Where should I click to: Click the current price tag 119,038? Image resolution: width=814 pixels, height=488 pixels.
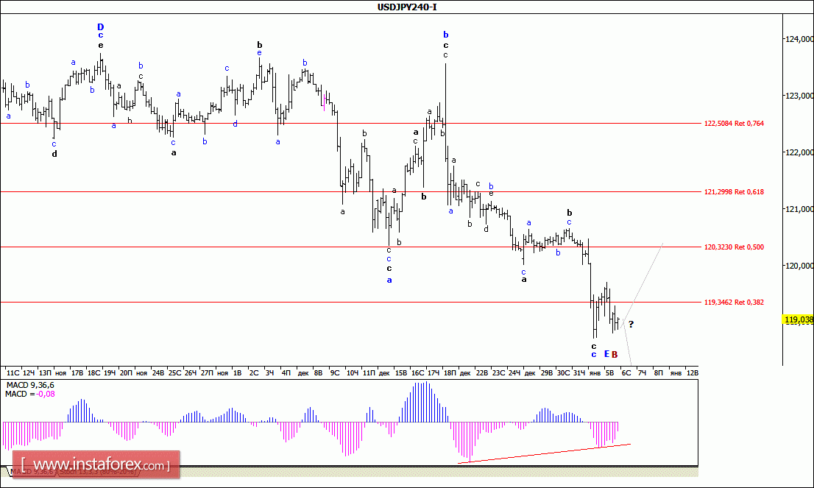point(799,319)
